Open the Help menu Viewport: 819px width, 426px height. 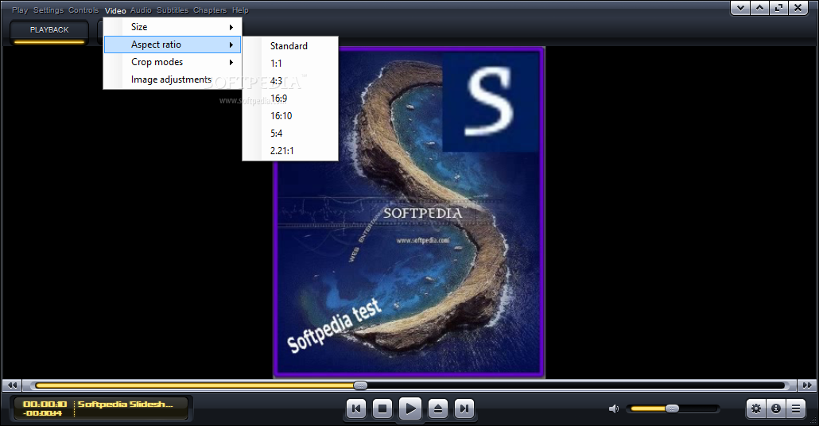coord(240,10)
